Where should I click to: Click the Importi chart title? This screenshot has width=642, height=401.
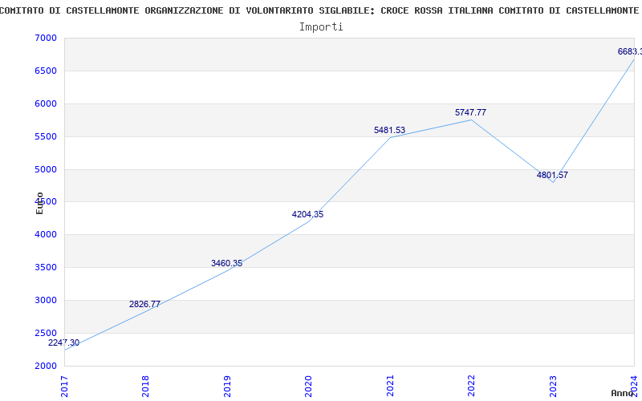tap(321, 27)
